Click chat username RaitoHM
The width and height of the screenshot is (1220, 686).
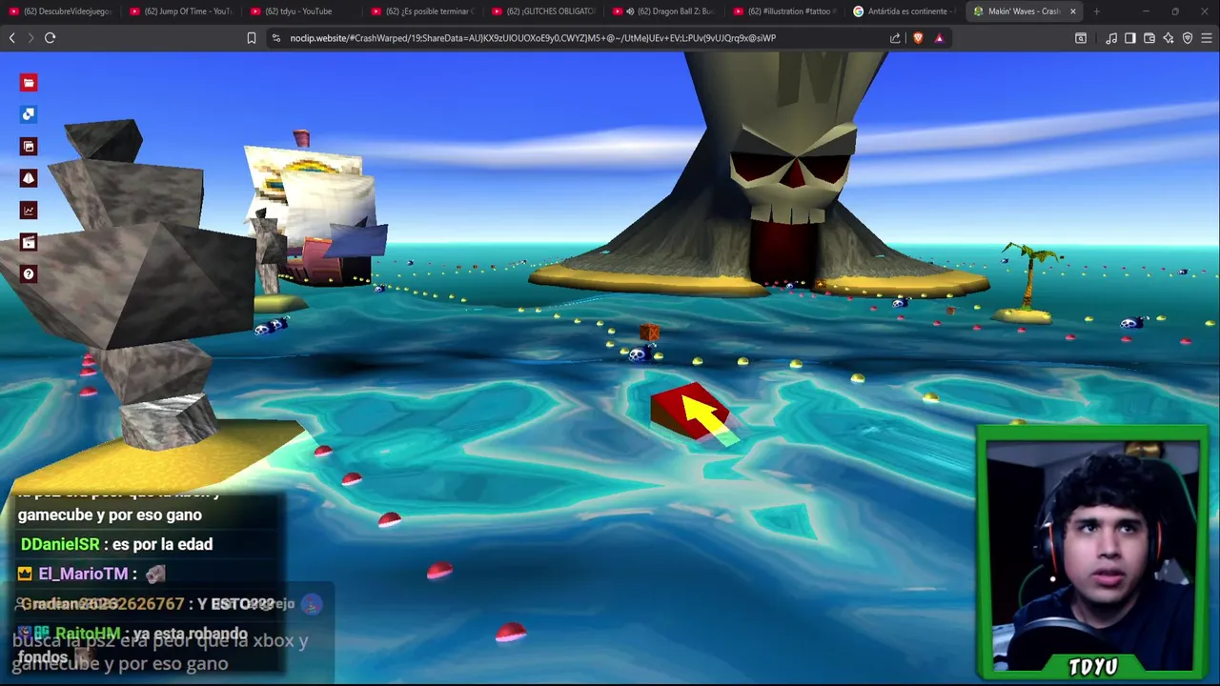pos(88,634)
